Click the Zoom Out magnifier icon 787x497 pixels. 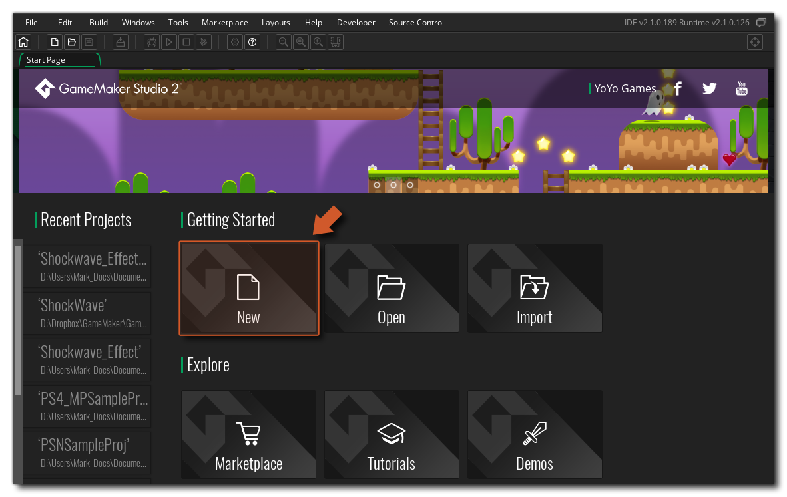pos(284,42)
